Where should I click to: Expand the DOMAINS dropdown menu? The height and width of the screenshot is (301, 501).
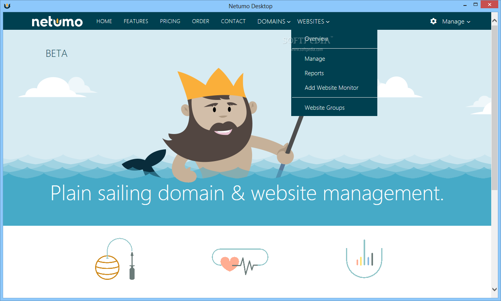(x=274, y=22)
